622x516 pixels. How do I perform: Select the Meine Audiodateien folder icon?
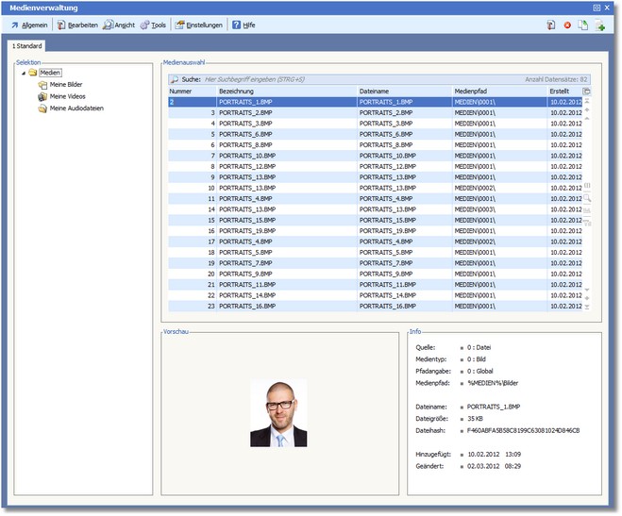tap(42, 108)
